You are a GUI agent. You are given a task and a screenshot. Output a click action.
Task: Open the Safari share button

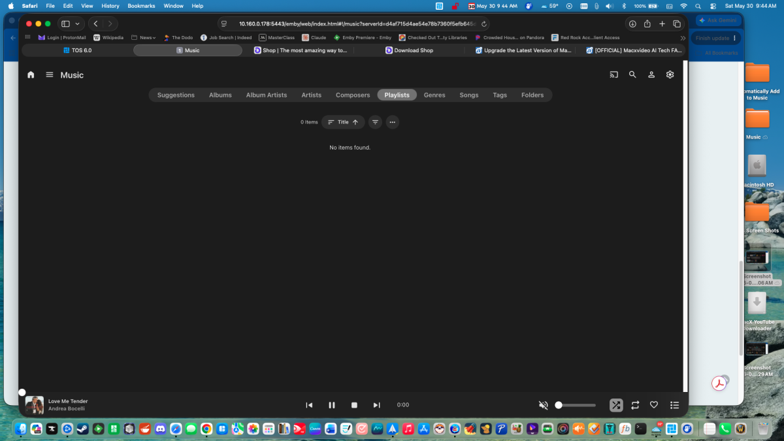[x=647, y=24]
